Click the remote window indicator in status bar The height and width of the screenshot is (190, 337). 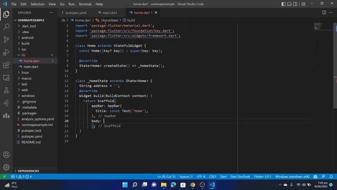tap(4, 176)
